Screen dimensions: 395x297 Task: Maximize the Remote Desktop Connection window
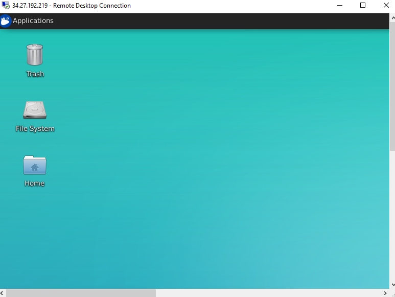coord(363,5)
